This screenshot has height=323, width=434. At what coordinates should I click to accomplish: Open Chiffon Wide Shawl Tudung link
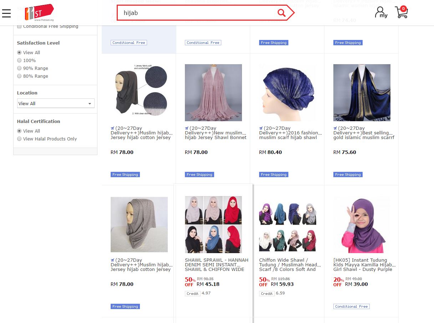(289, 265)
